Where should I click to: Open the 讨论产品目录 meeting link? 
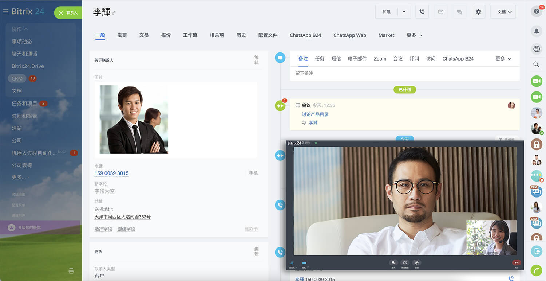coord(315,114)
